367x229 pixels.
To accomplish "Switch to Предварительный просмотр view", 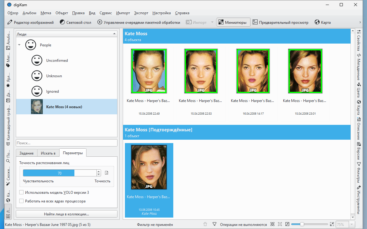I will coord(281,23).
